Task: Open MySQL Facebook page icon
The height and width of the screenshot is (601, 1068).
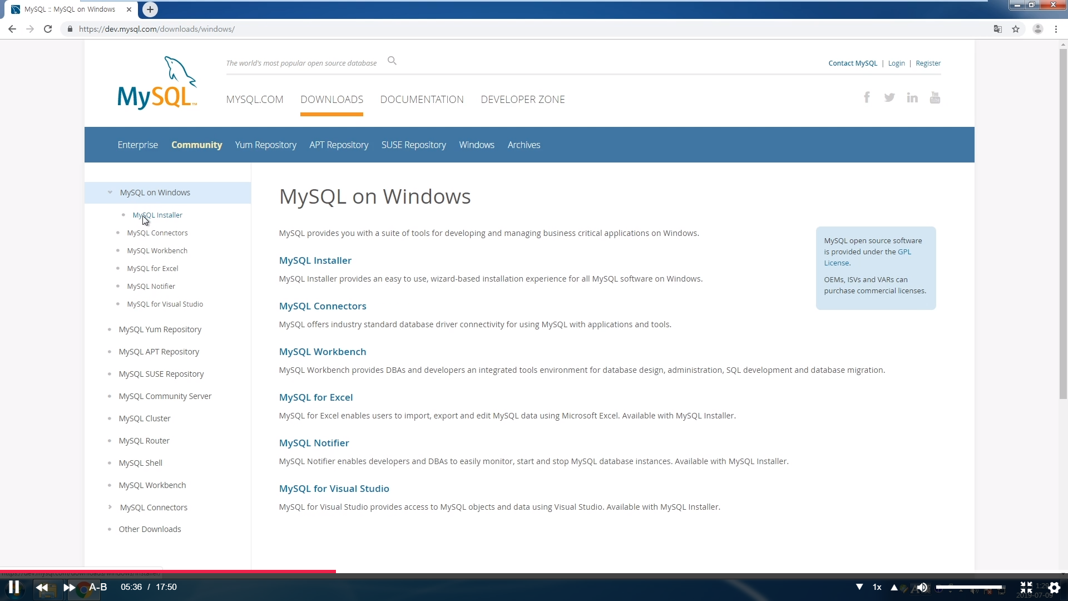Action: [x=867, y=97]
